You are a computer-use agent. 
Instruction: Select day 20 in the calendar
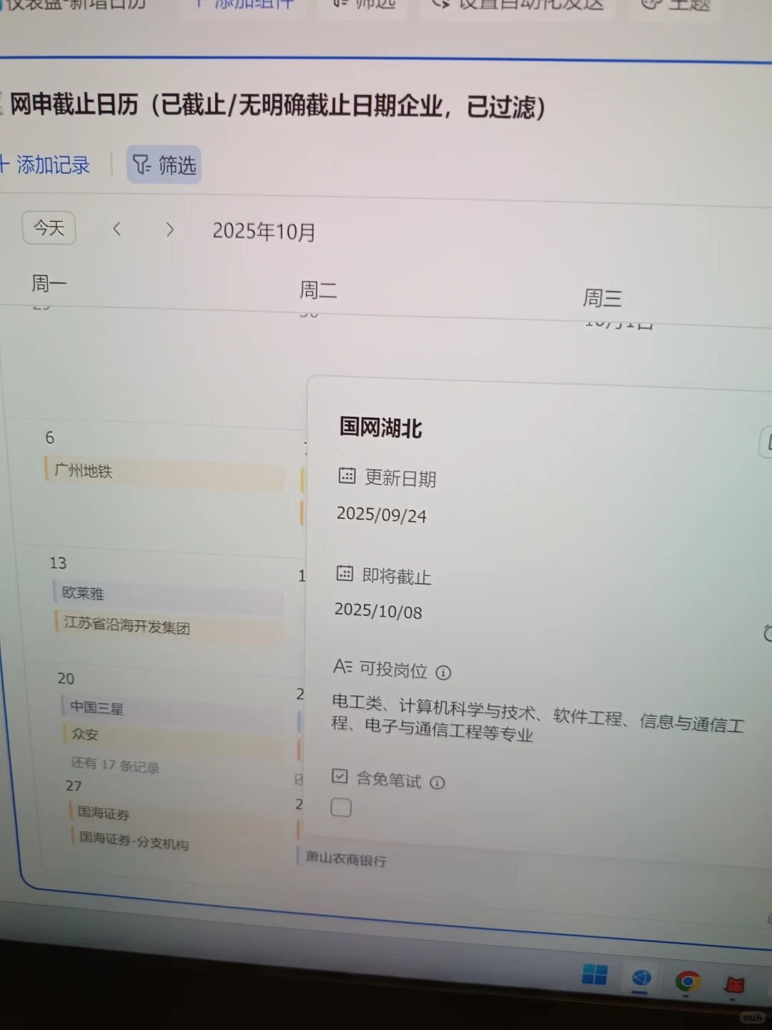pos(66,678)
